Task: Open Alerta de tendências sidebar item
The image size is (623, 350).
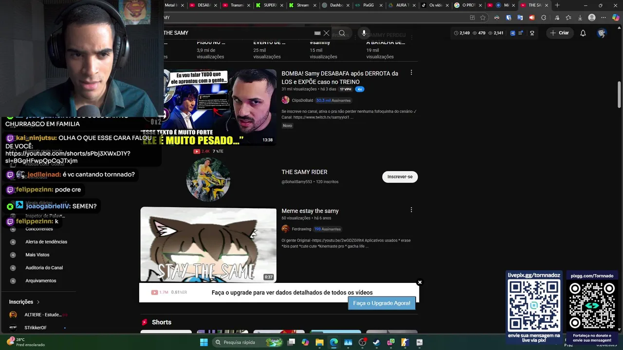Action: pos(46,242)
